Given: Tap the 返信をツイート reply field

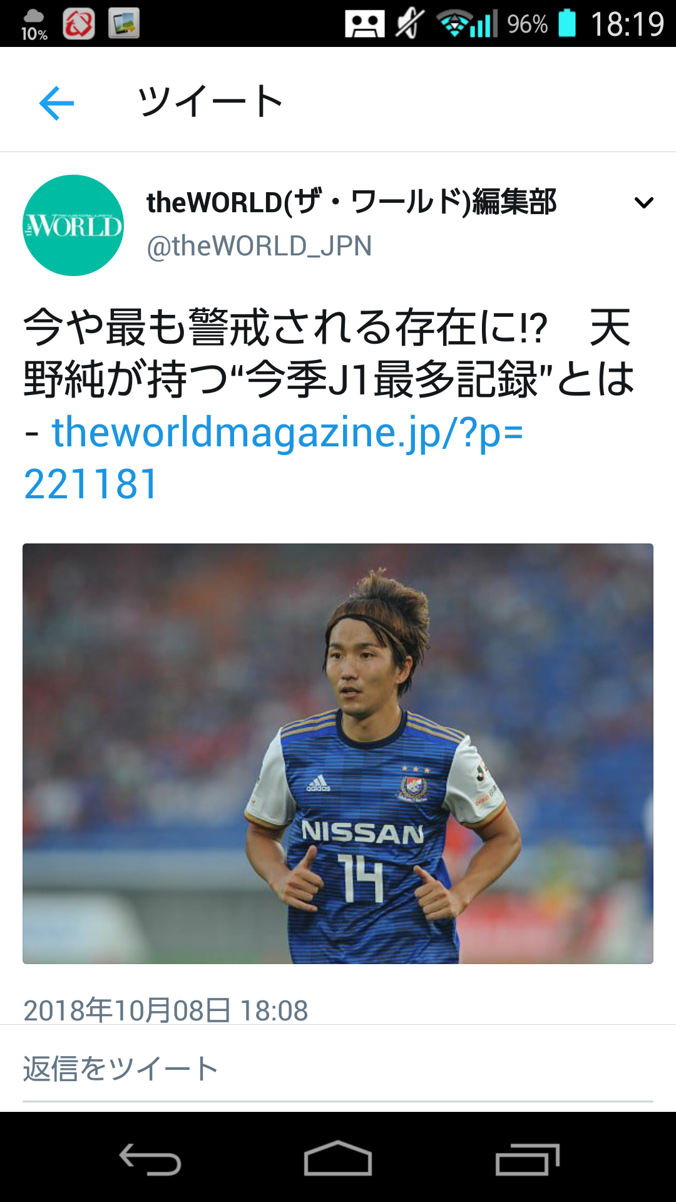Looking at the screenshot, I should (338, 1069).
